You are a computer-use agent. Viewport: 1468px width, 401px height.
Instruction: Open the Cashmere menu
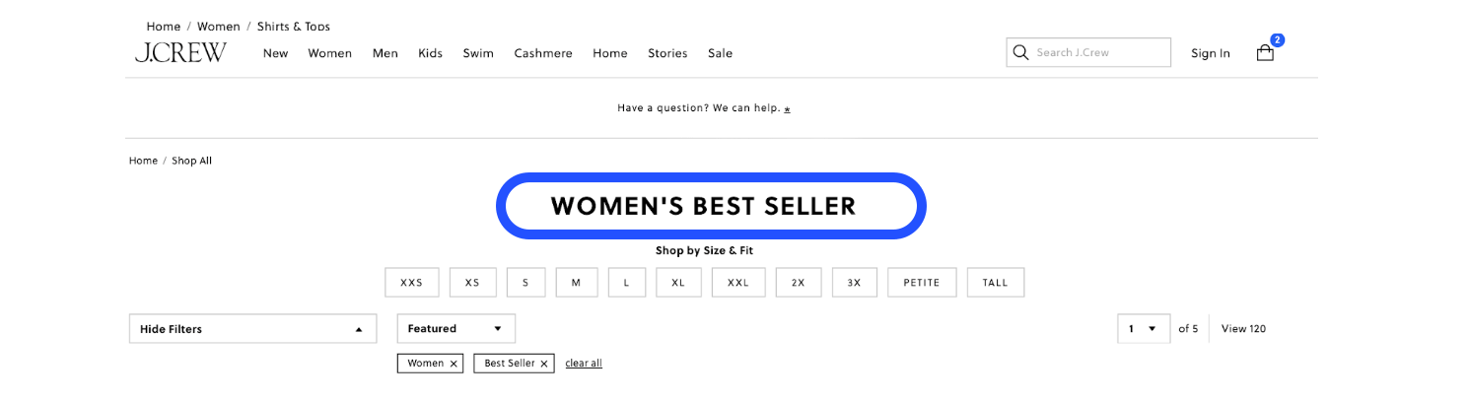pos(543,53)
